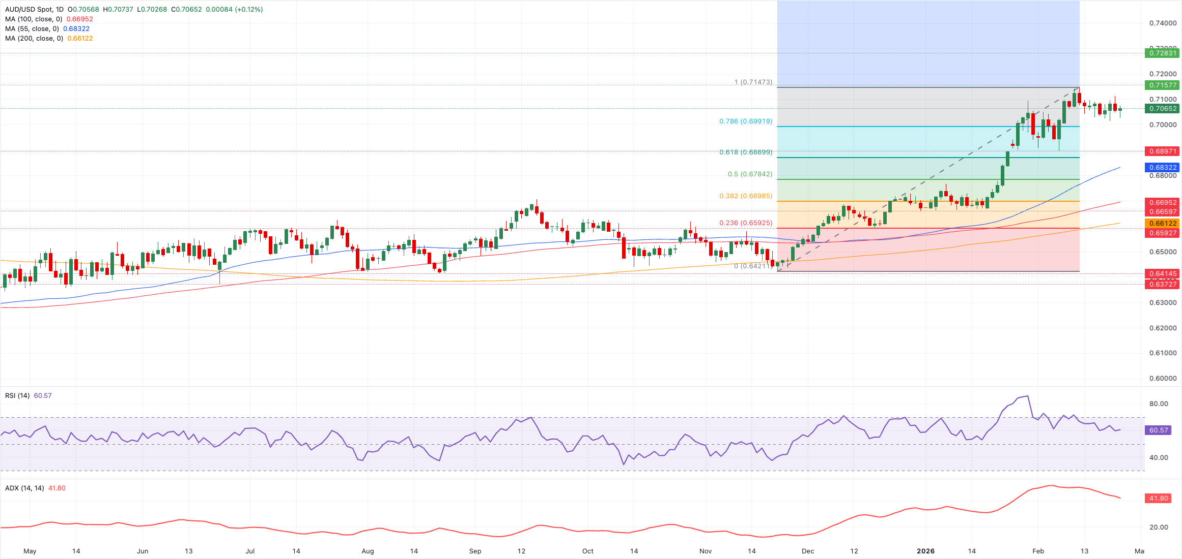Viewport: 1182px width, 559px height.
Task: Click the green 0.72831 price label
Action: point(1163,54)
